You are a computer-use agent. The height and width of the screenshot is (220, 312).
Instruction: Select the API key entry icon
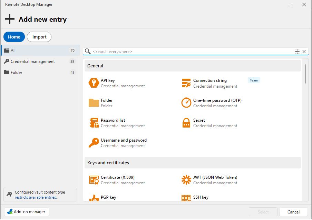pyautogui.click(x=94, y=83)
